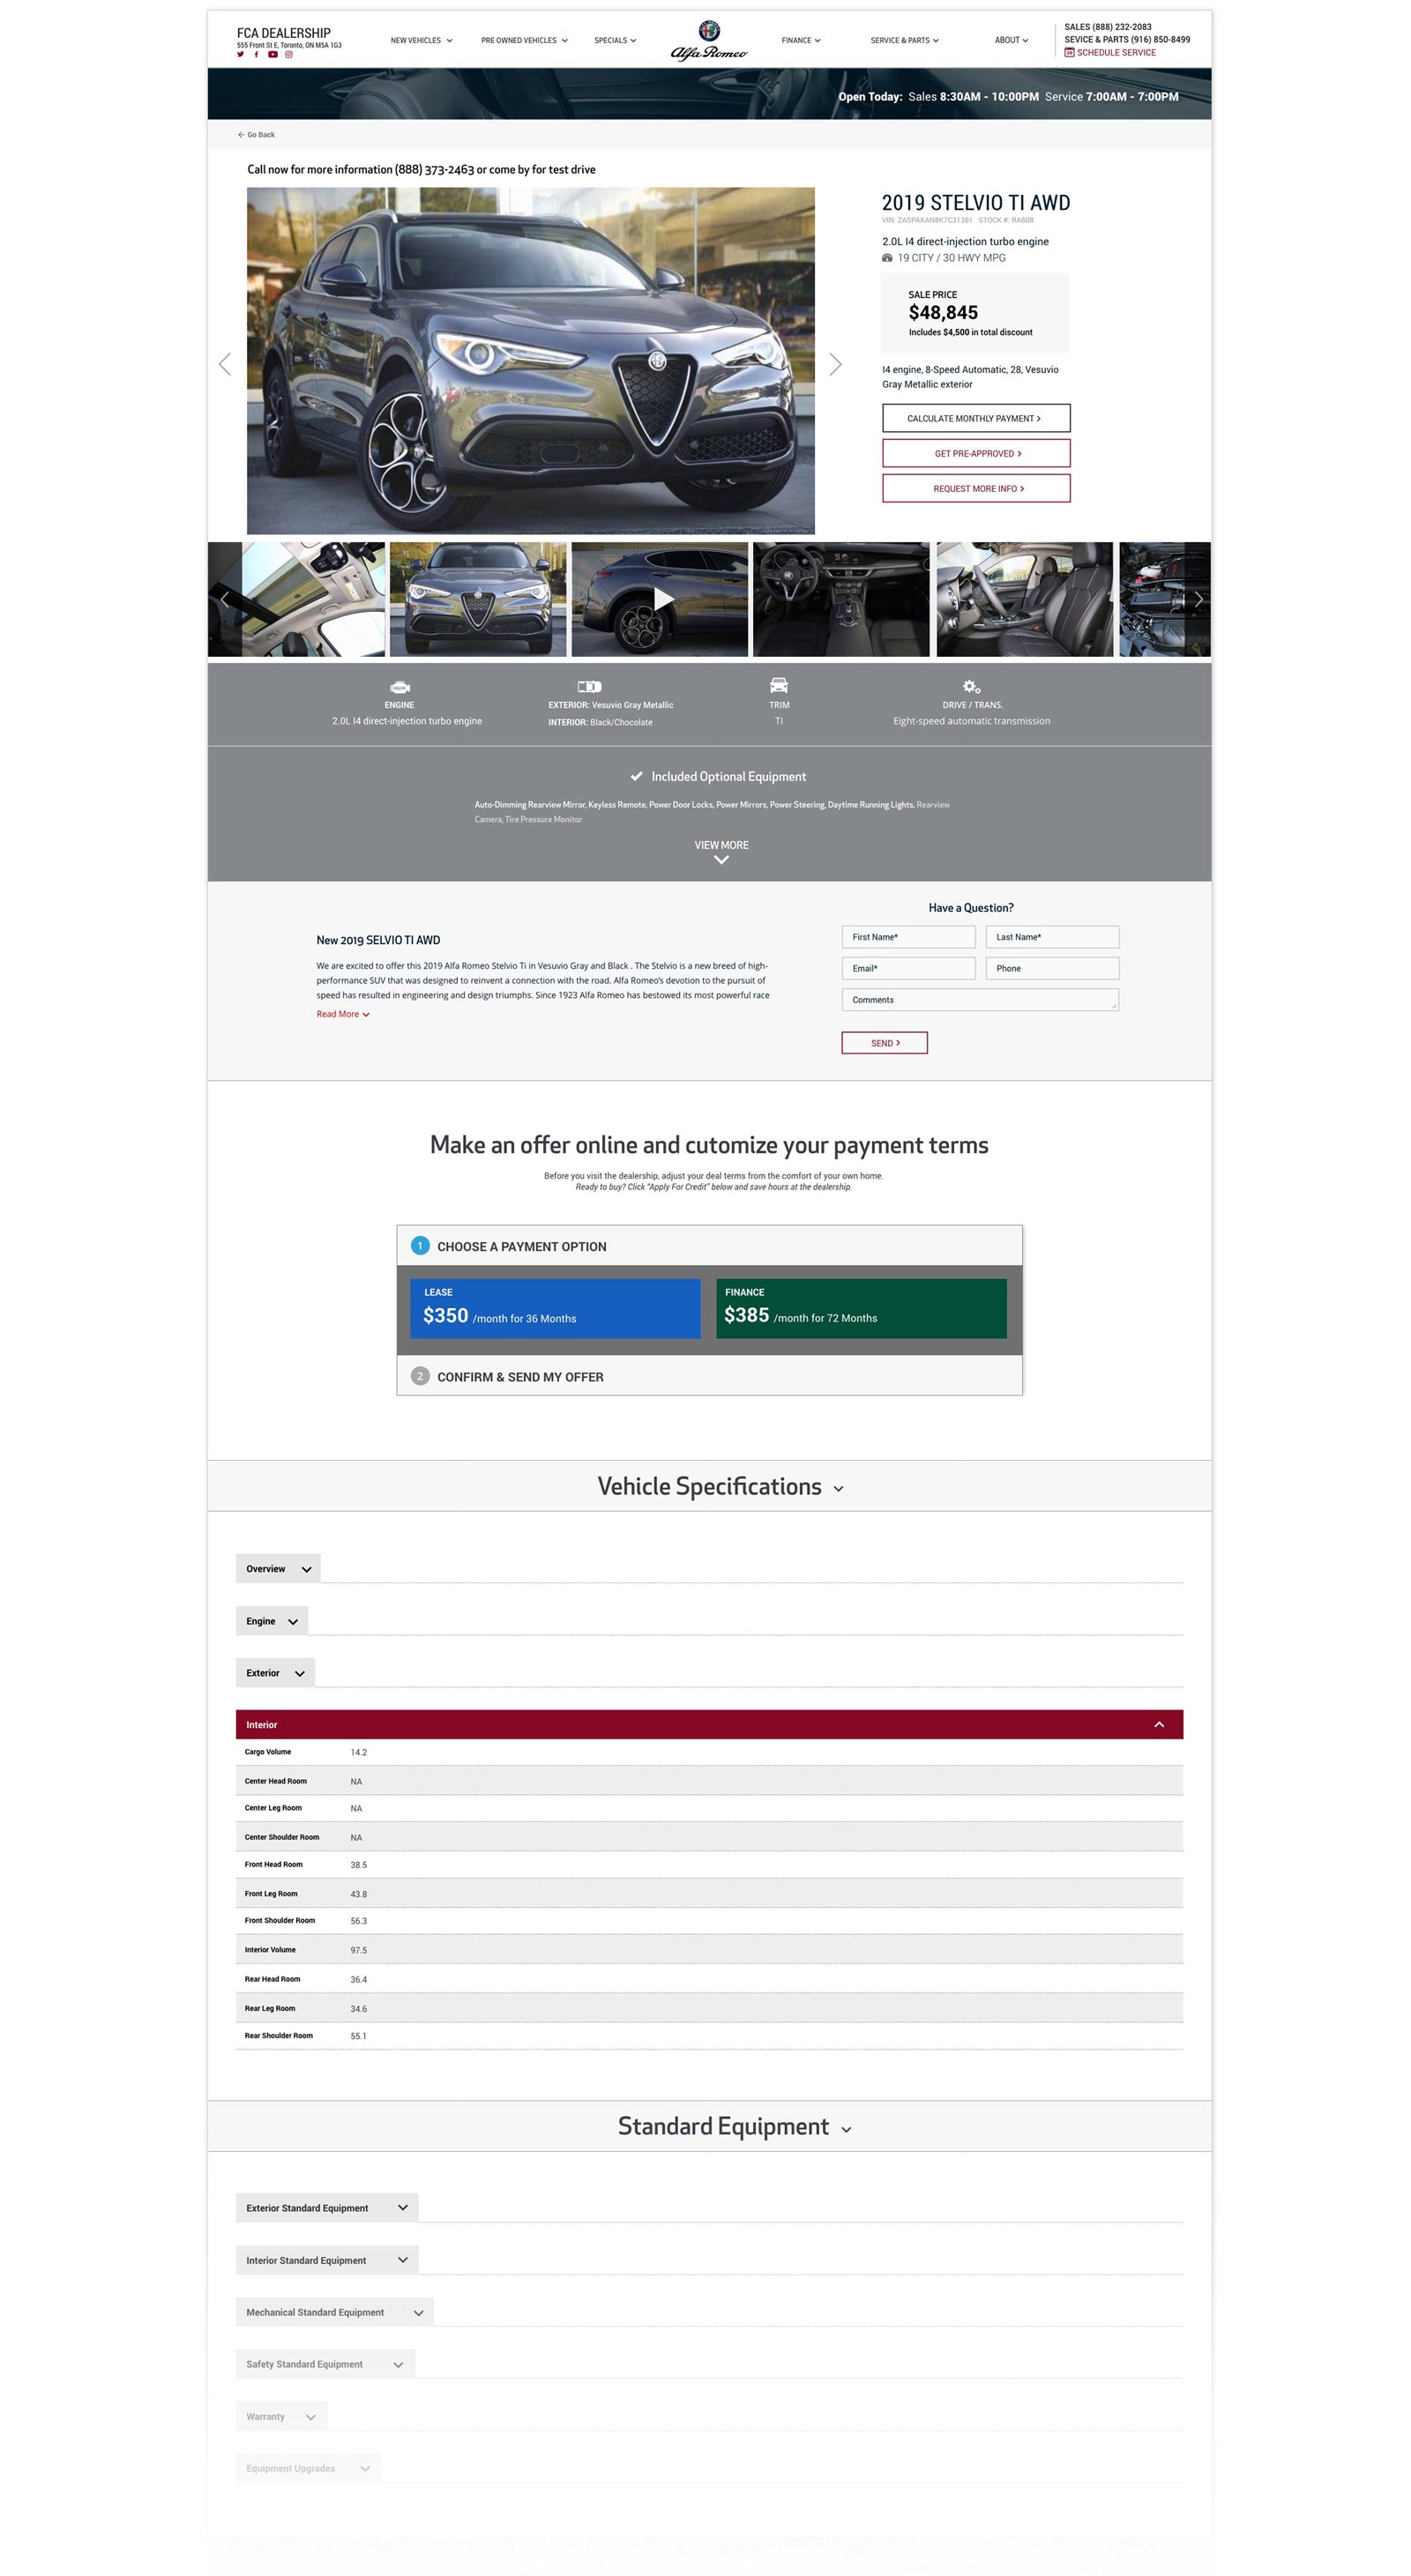Click the Schedule Service calendar icon
This screenshot has height=2576, width=1411.
[1069, 53]
